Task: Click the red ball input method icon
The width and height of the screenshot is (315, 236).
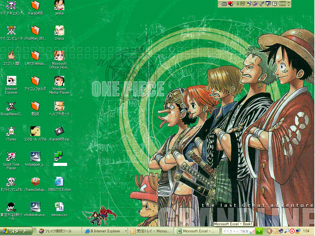Action: click(230, 4)
